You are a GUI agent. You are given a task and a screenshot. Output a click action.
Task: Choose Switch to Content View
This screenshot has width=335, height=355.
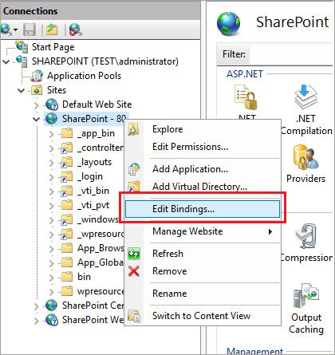coord(203,316)
